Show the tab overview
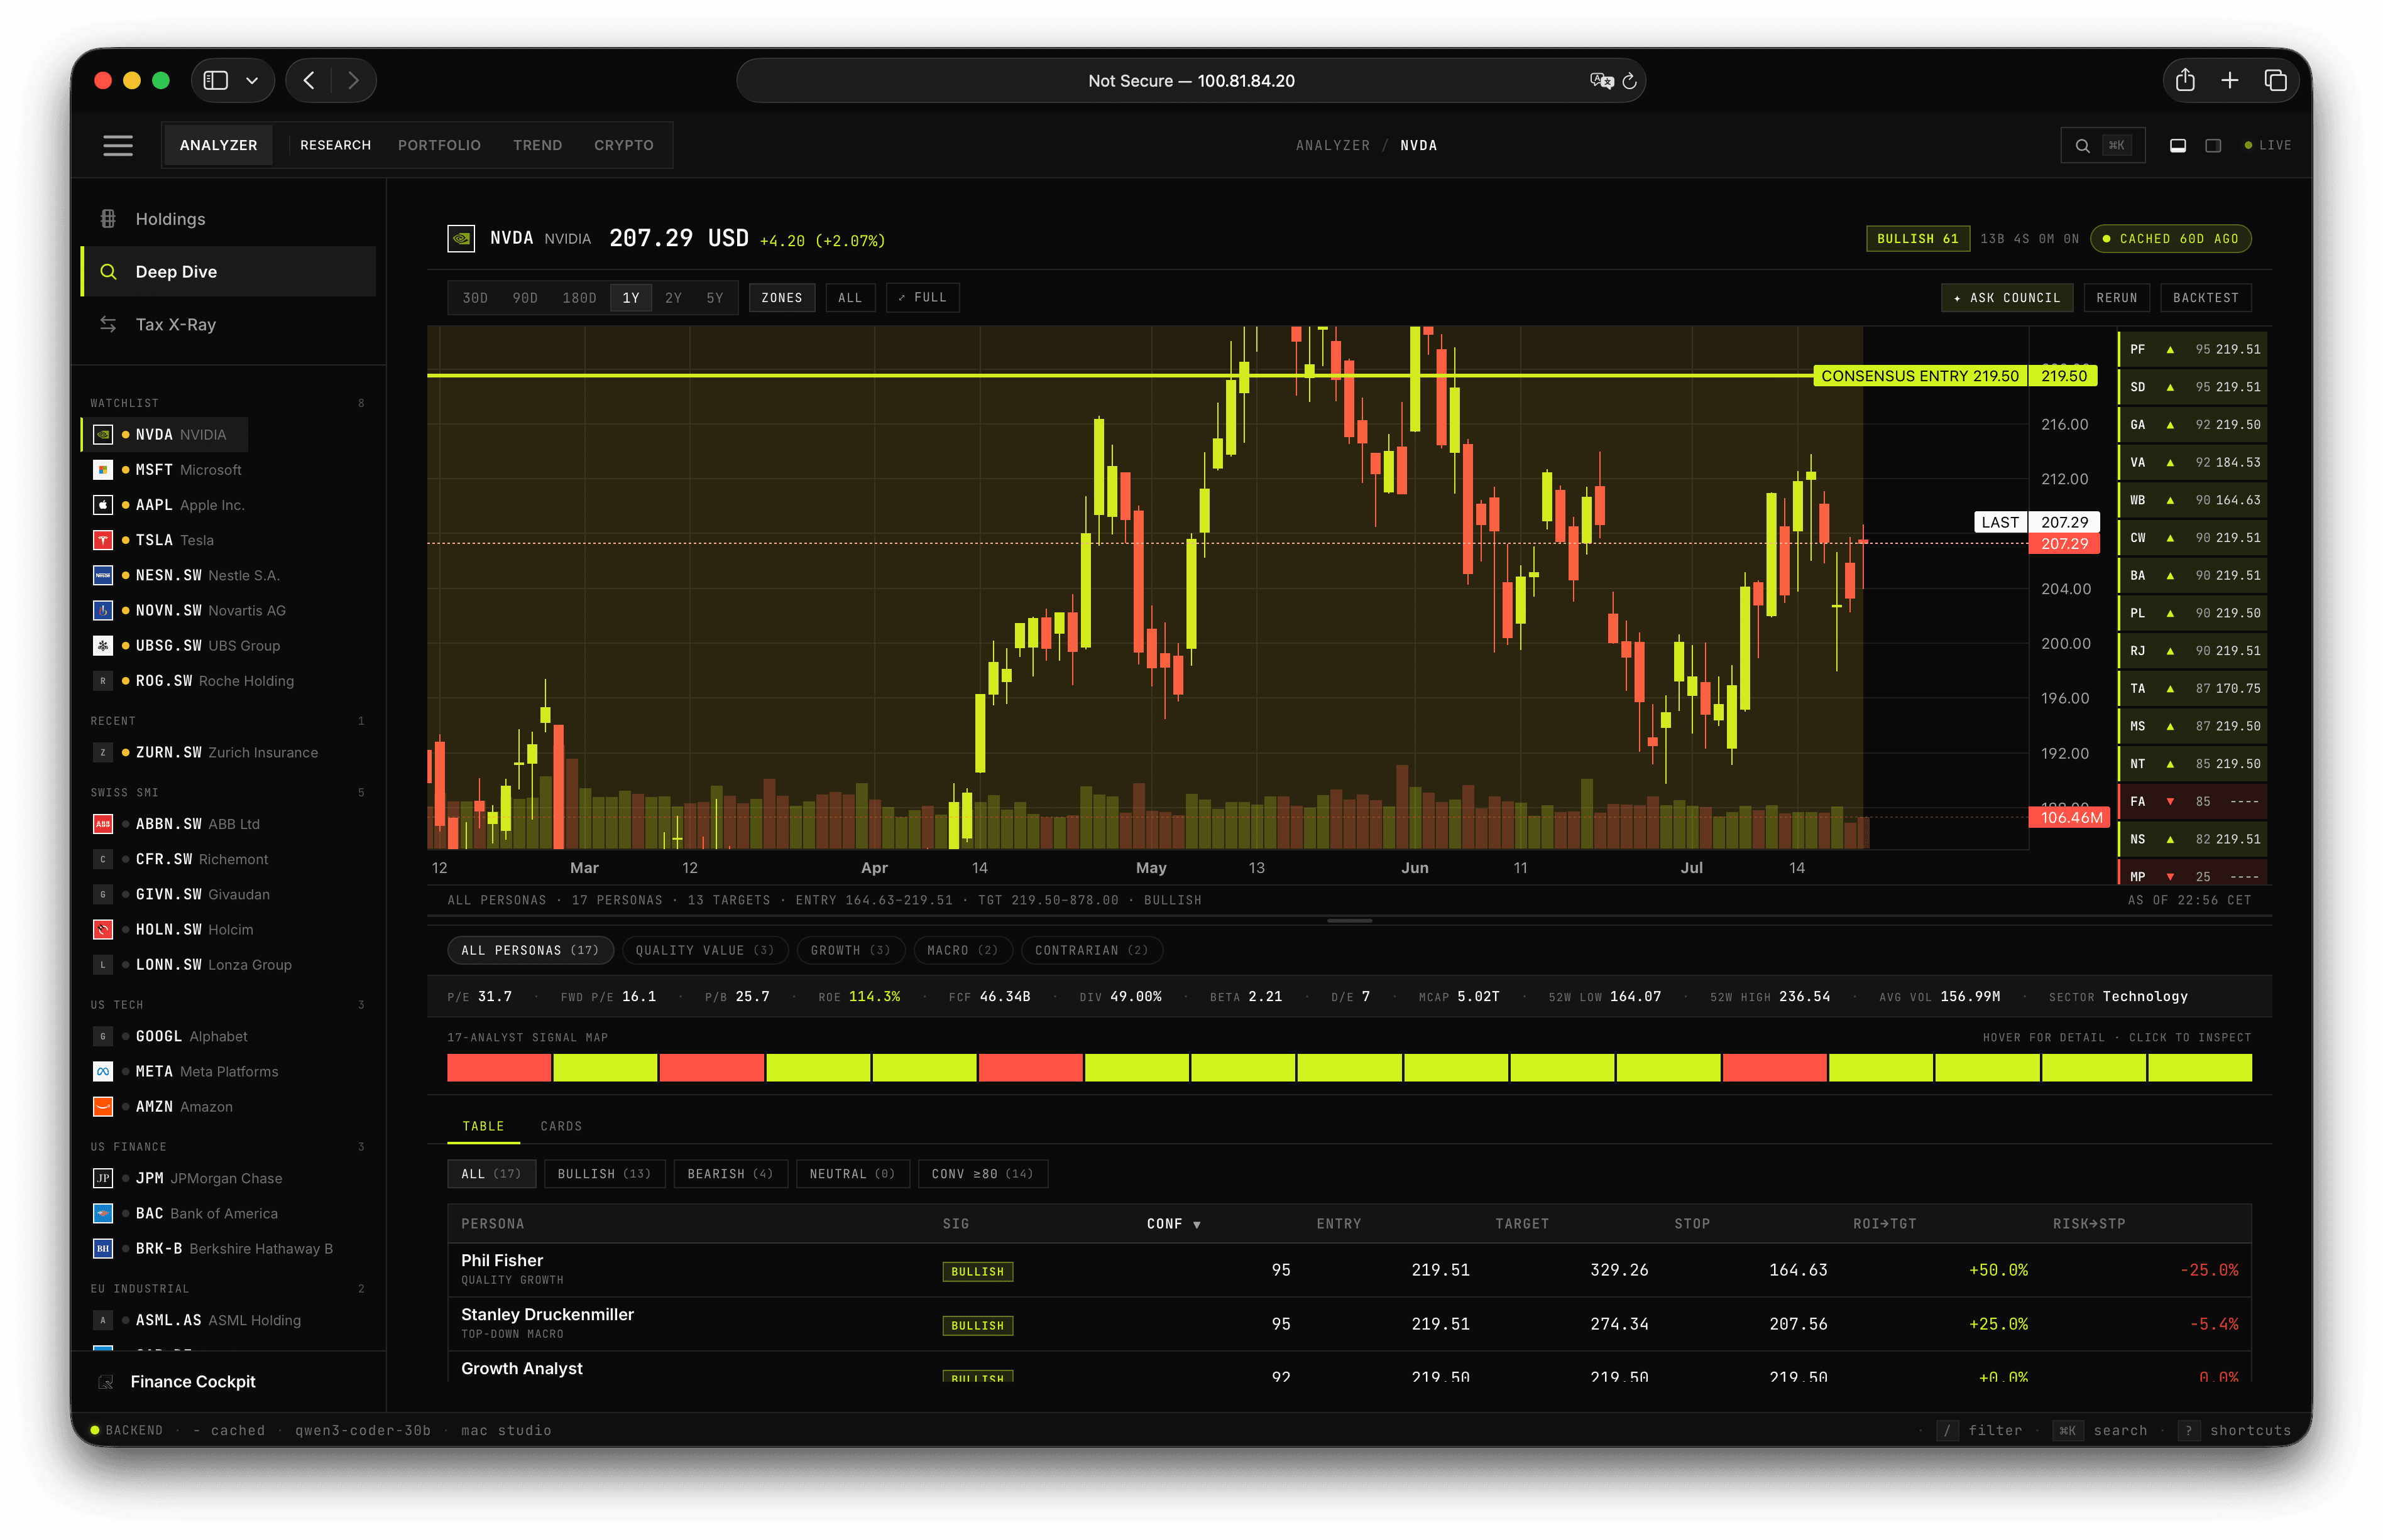2383x1540 pixels. pyautogui.click(x=2275, y=81)
